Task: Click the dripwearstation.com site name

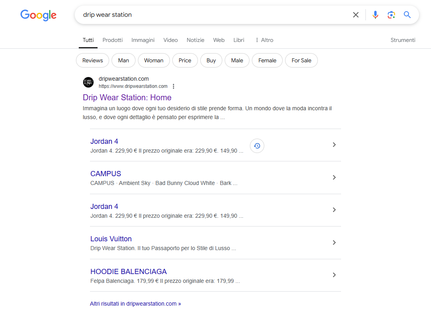Action: coord(124,79)
